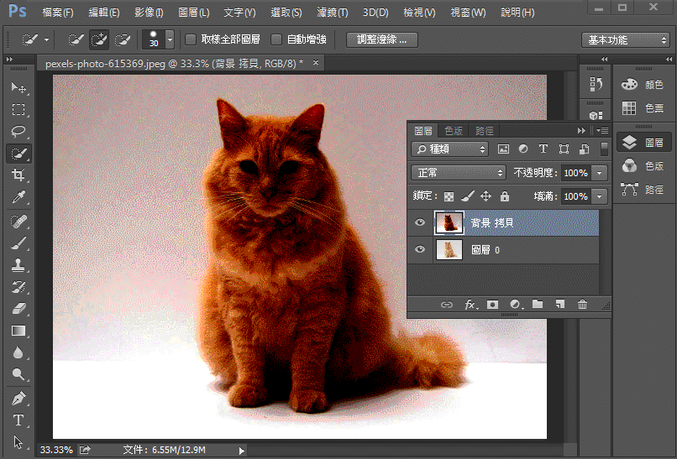Switch to the 色版 tab

pos(454,131)
